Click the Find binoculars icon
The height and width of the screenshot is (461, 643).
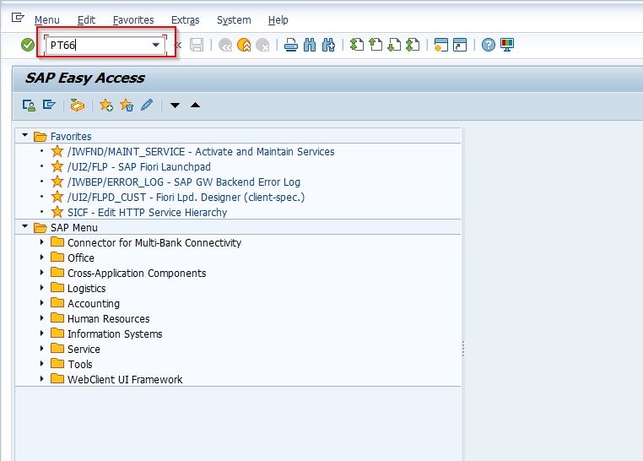310,45
